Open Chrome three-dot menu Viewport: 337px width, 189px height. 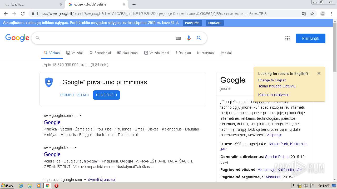click(332, 14)
